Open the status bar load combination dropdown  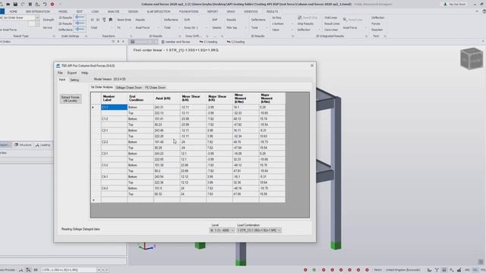[x=99, y=270]
